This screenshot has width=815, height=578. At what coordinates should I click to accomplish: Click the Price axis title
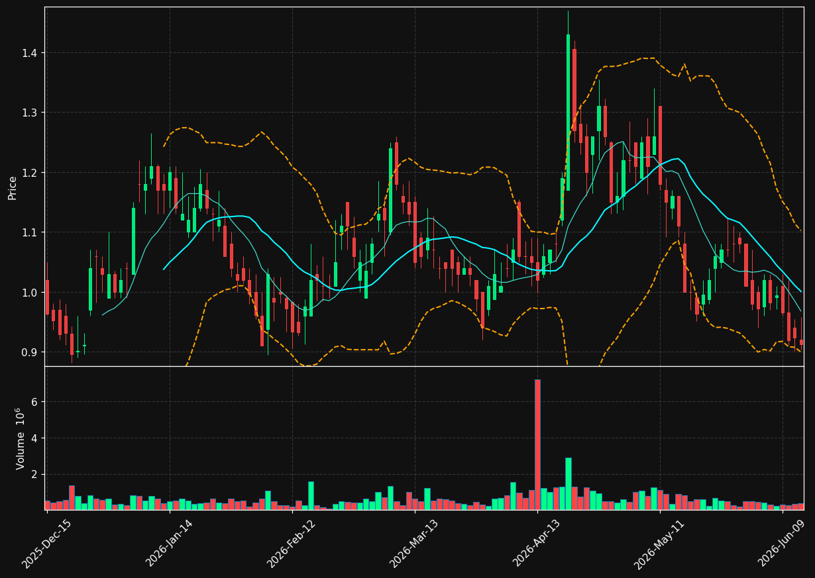point(13,187)
